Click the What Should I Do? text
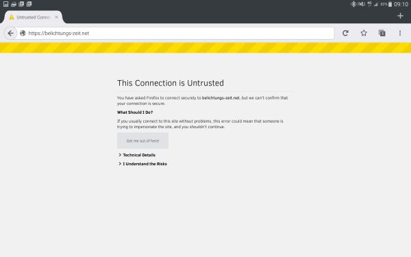411x257 pixels. (135, 112)
